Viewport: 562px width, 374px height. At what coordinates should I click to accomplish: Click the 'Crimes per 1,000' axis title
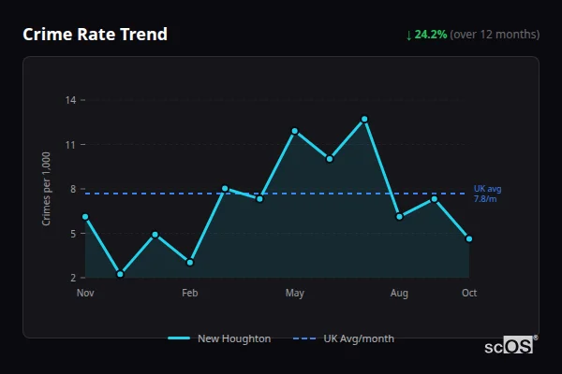pyautogui.click(x=46, y=189)
